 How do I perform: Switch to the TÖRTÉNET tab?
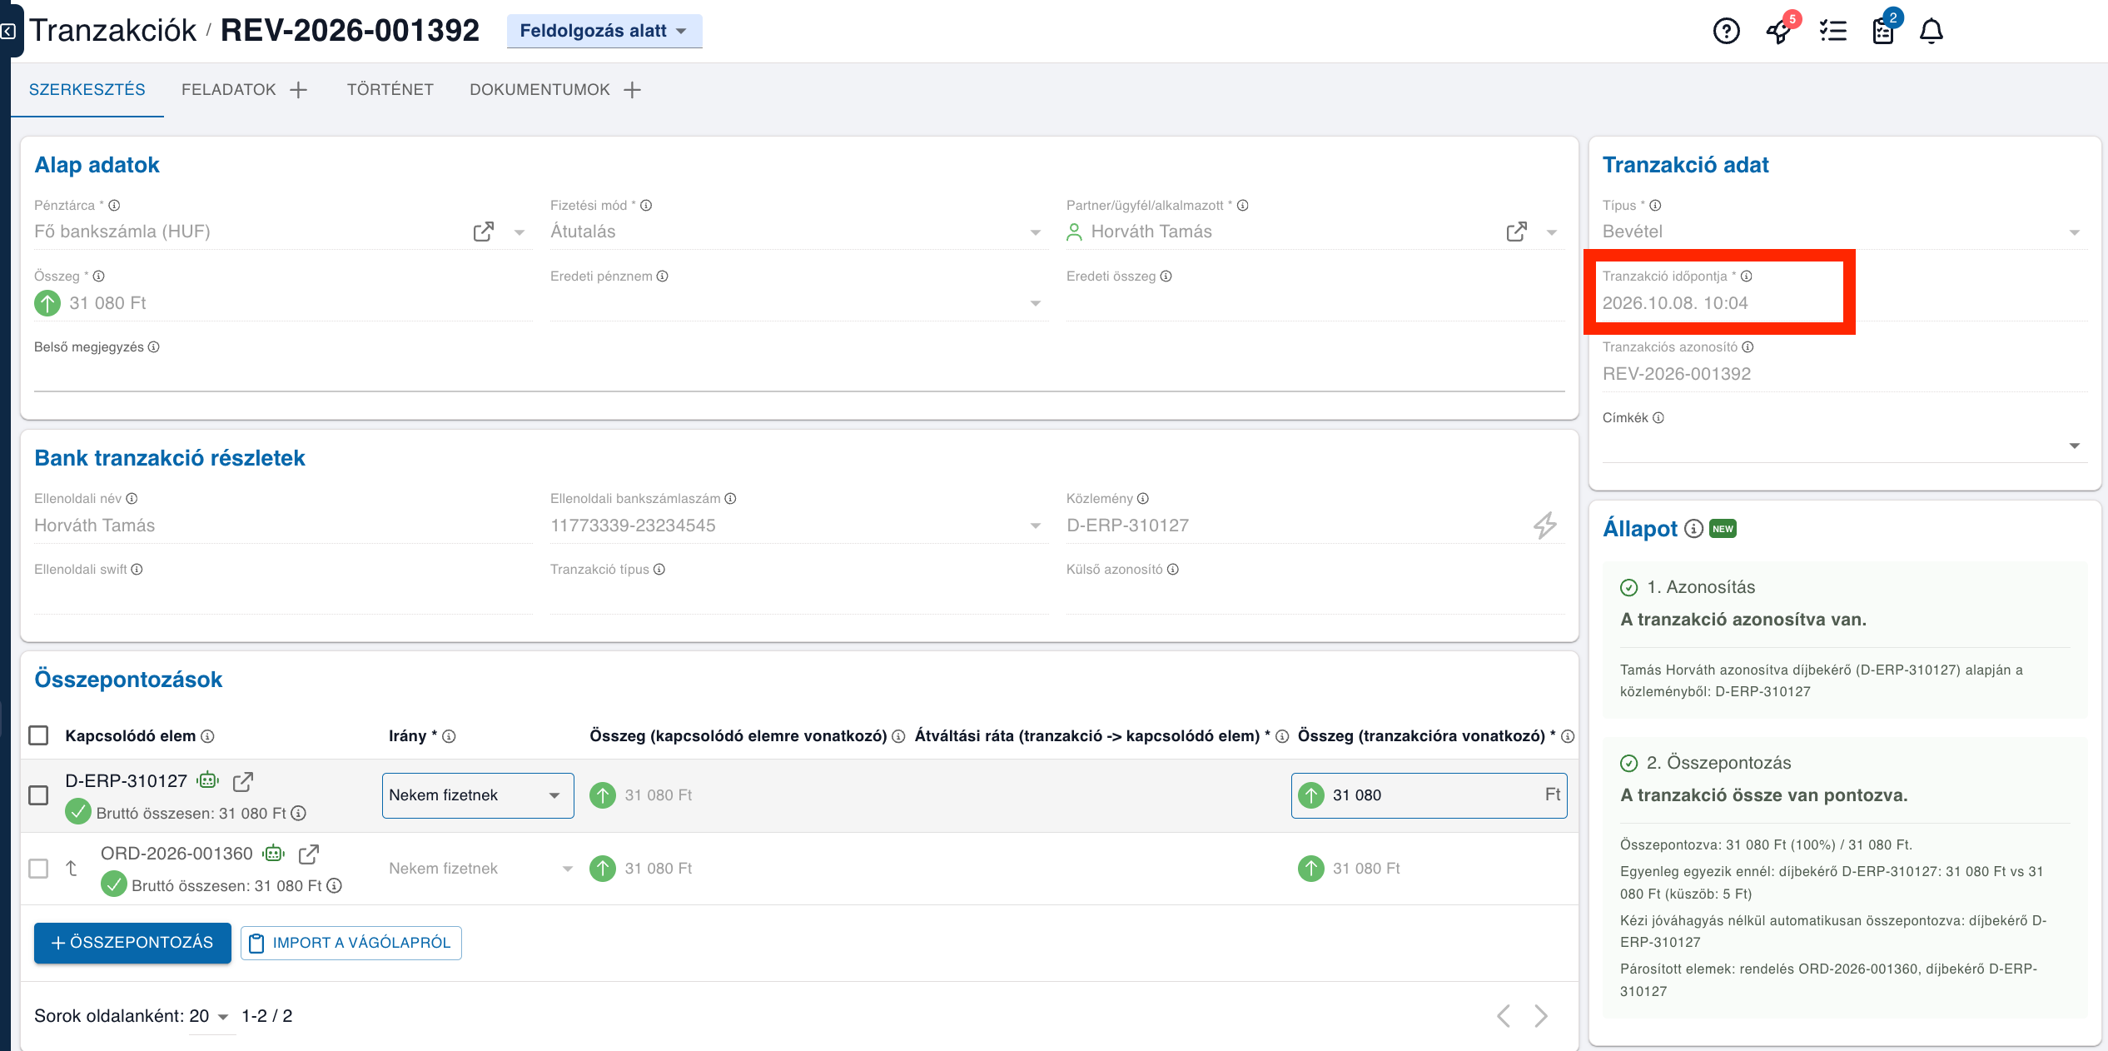(x=390, y=89)
